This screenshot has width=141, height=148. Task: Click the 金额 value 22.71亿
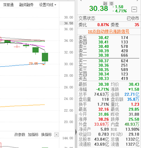(x=132, y=94)
